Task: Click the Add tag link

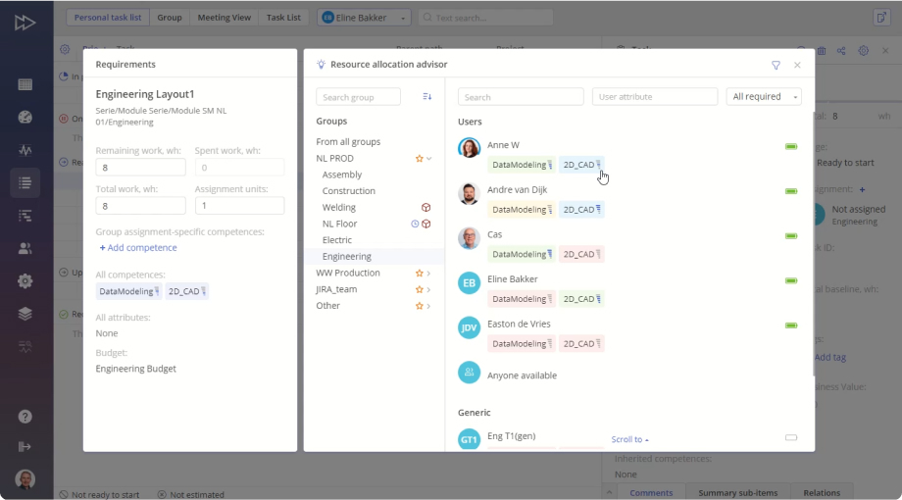Action: point(830,357)
